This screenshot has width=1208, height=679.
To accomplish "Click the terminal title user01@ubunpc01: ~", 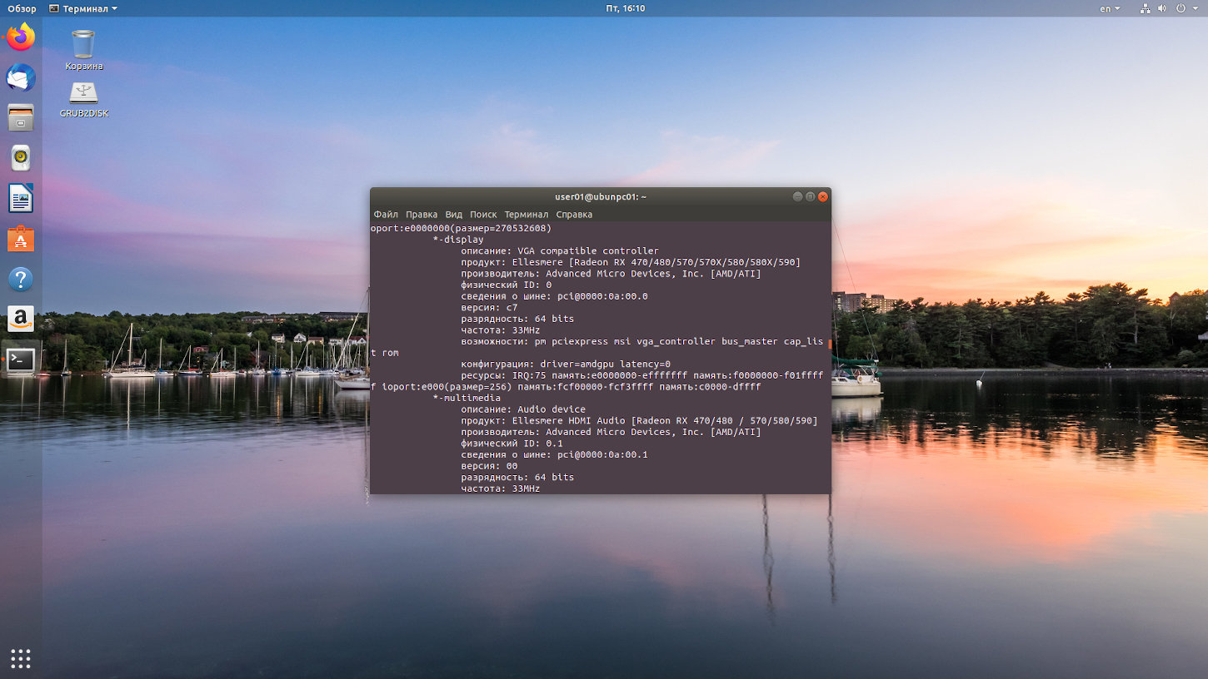I will [601, 196].
